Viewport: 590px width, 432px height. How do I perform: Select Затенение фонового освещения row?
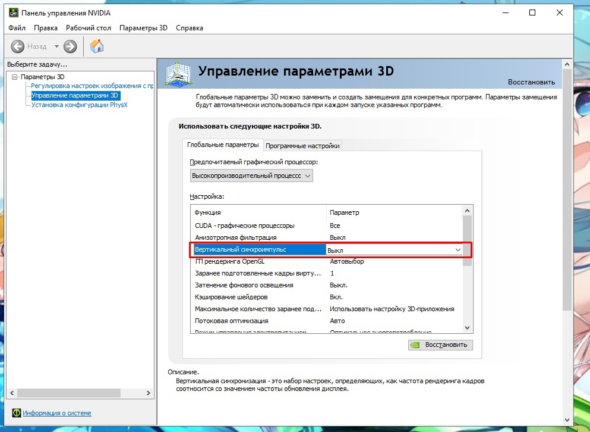(327, 285)
